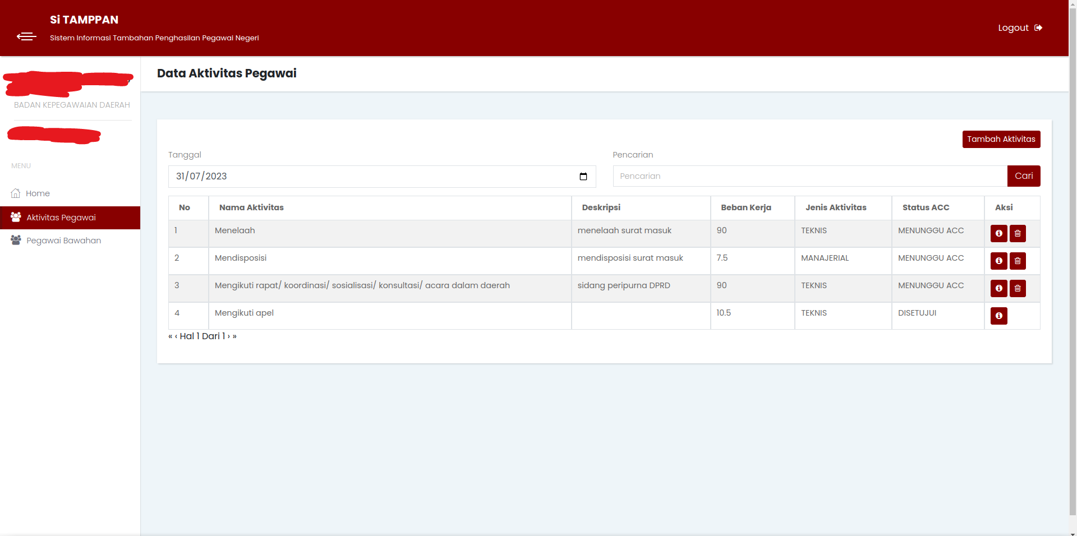Viewport: 1077px width, 536px height.
Task: Click the 10.5 beban kerja value
Action: pos(724,313)
